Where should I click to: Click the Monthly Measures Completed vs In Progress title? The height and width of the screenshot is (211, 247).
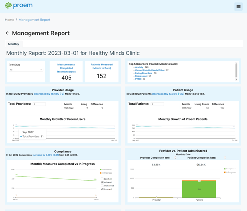coord(63,164)
